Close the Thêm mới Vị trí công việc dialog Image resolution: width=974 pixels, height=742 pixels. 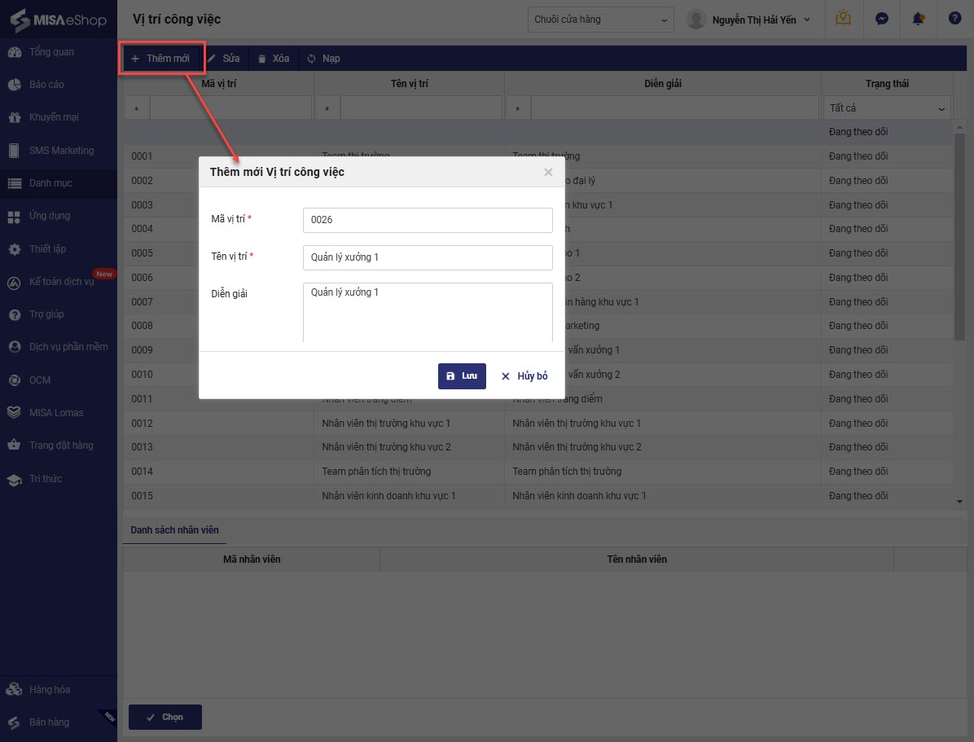[x=548, y=172]
